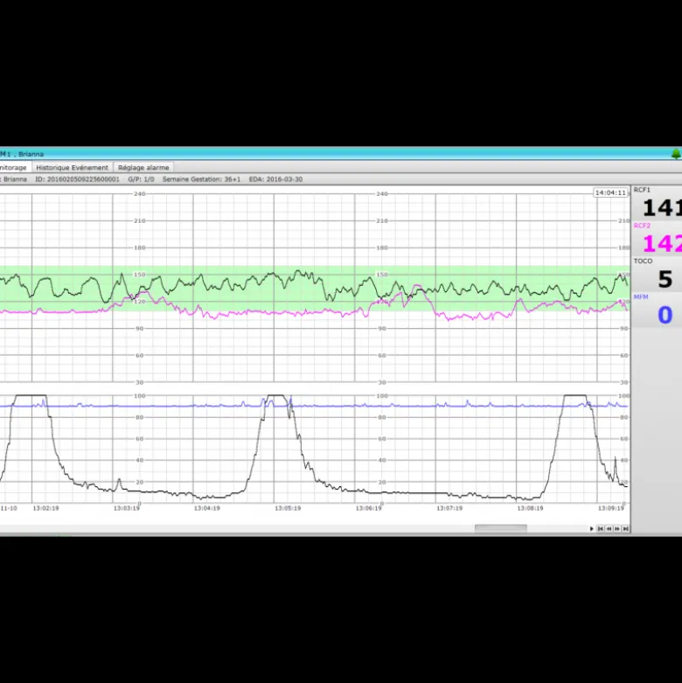
Task: Click the TOCO label
Action: click(643, 261)
